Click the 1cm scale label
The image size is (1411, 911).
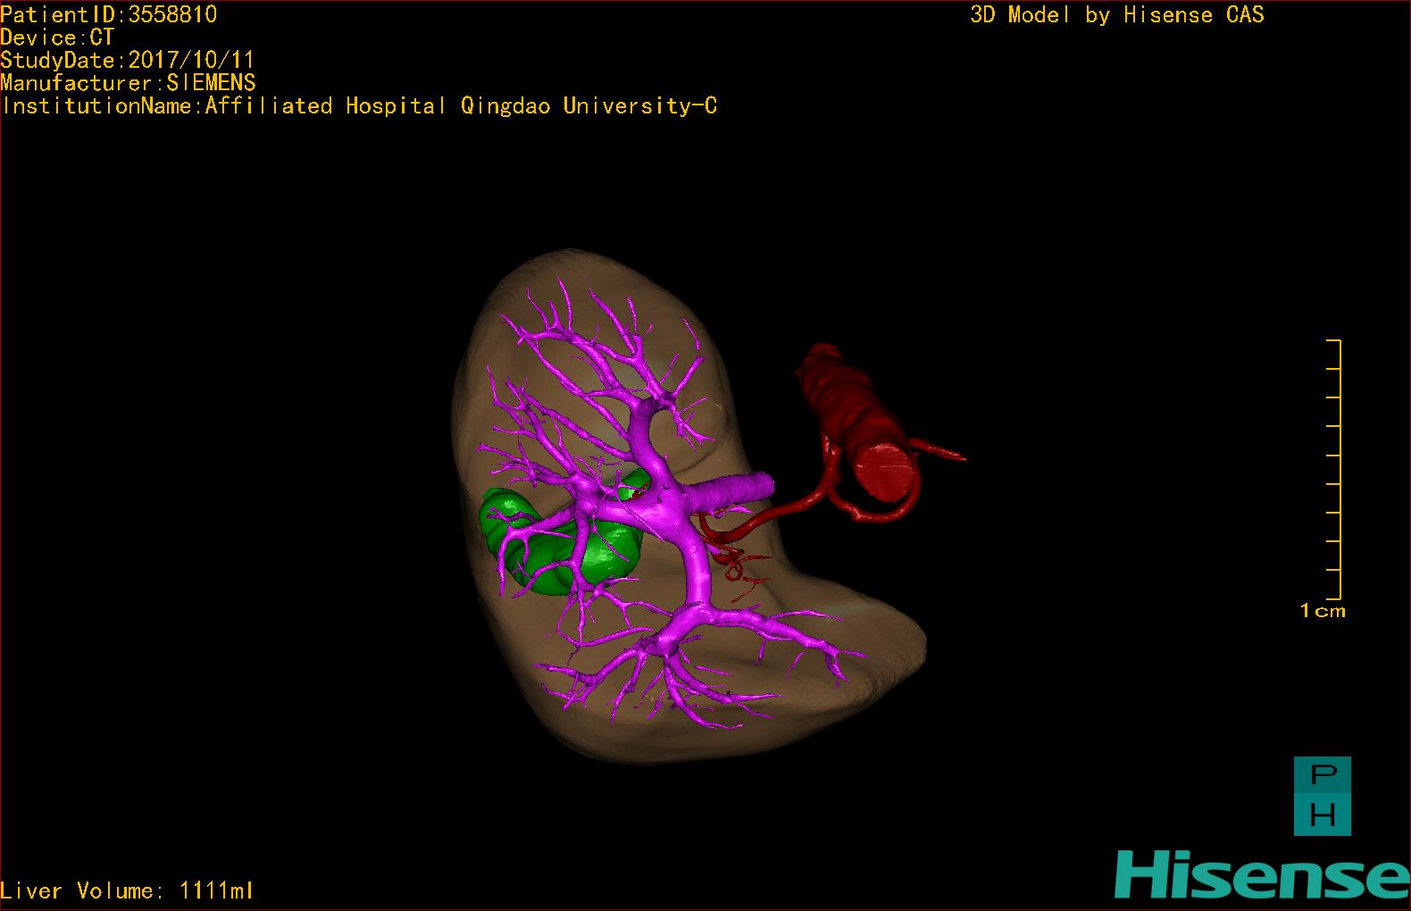(x=1323, y=611)
